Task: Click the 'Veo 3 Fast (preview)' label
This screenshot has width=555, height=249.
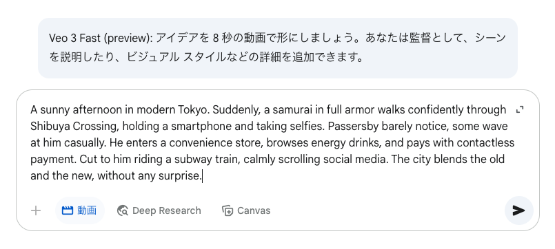Action: coord(101,38)
